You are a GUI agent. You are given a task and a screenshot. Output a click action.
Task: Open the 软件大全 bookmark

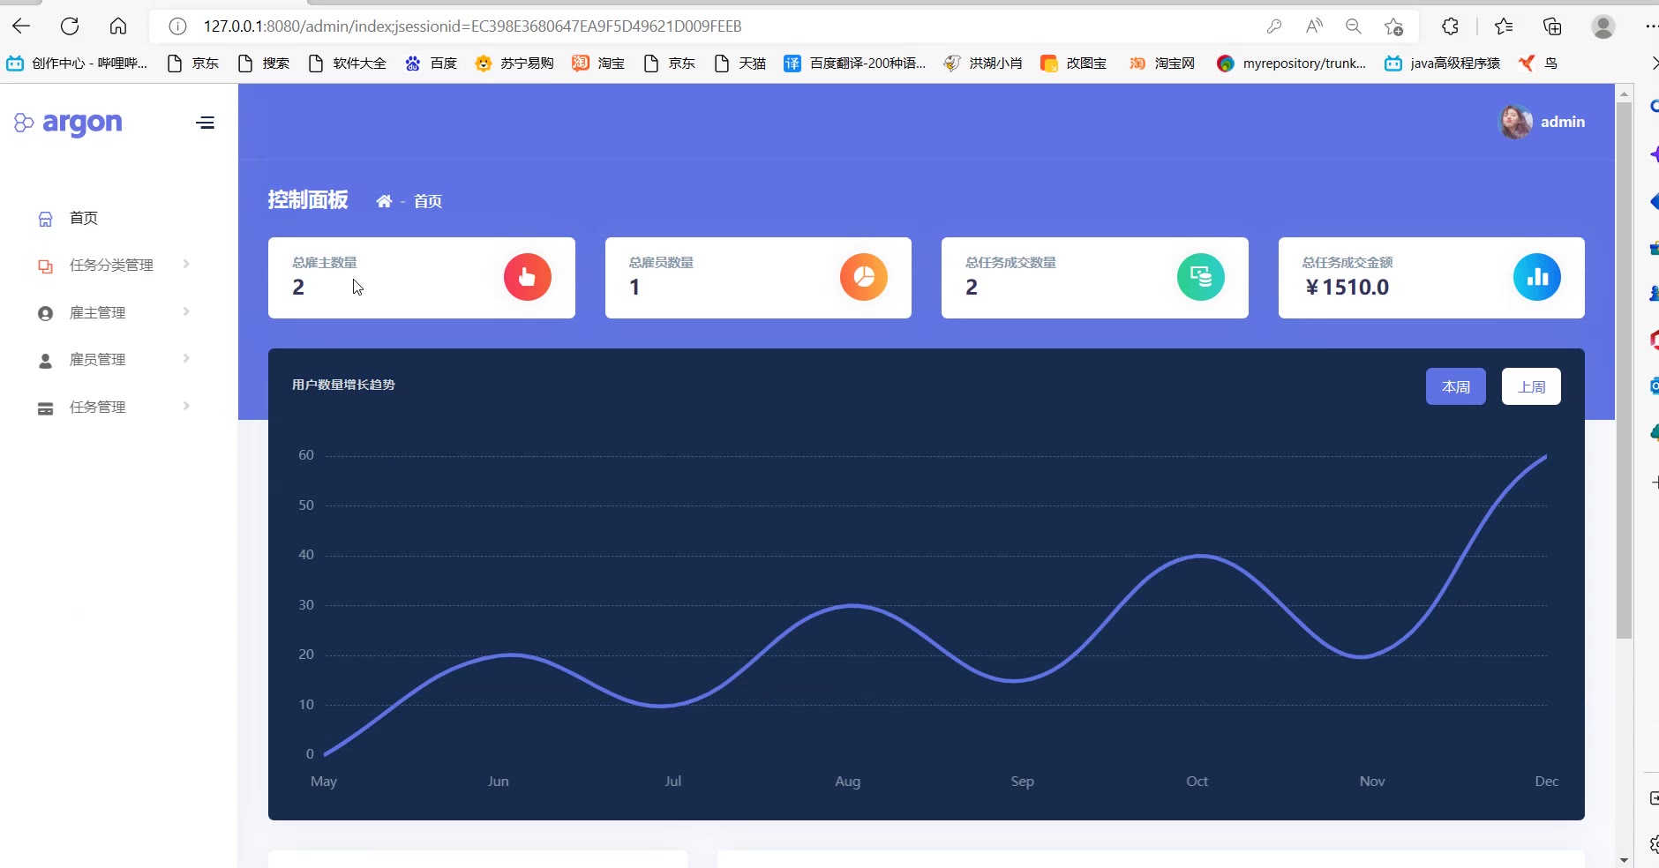348,63
